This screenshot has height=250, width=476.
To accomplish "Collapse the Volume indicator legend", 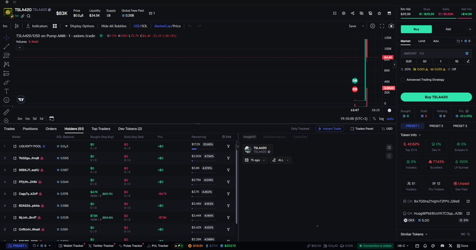I will pyautogui.click(x=19, y=48).
